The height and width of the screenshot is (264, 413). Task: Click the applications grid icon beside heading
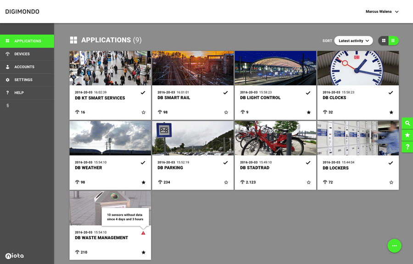[x=73, y=40]
